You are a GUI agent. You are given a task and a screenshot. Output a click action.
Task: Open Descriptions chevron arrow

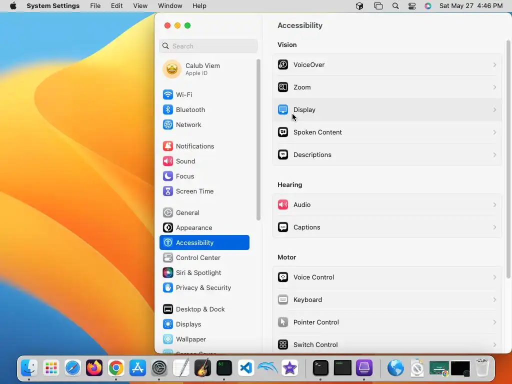click(494, 155)
